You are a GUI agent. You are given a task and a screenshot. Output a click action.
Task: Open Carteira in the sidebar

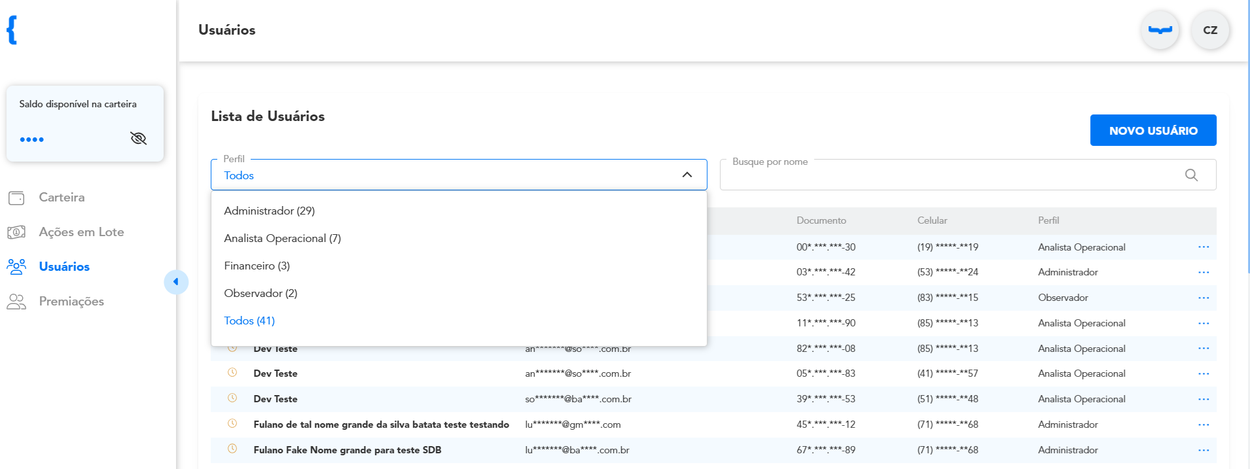tap(62, 198)
